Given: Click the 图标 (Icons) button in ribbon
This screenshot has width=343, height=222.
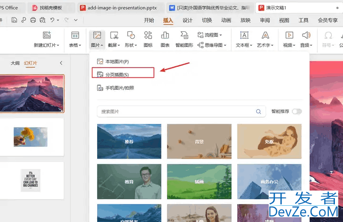Looking at the screenshot, I should point(148,36).
